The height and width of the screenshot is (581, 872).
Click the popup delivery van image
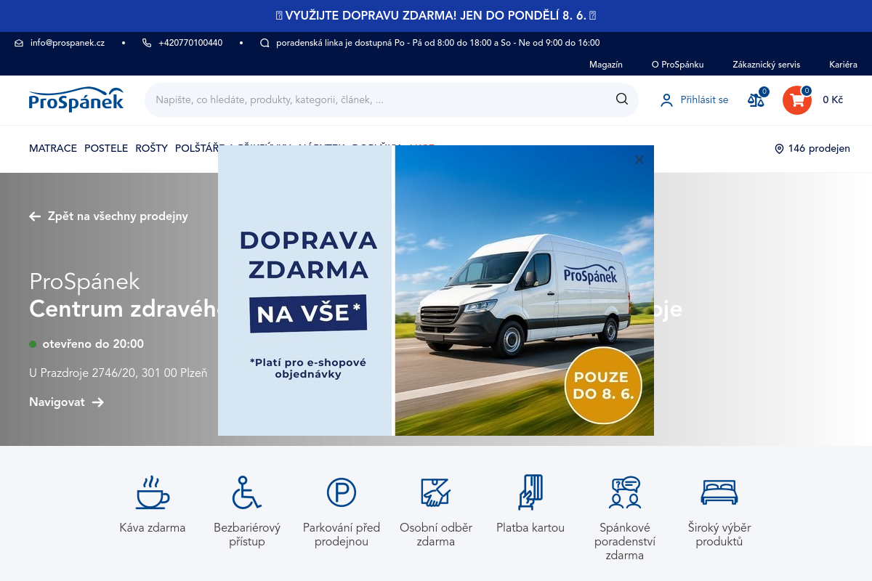523,290
